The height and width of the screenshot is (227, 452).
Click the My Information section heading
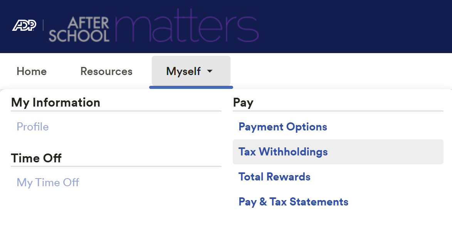tap(55, 102)
